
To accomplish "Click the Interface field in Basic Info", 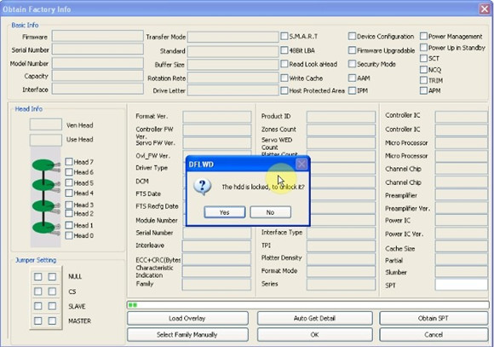I will point(98,89).
